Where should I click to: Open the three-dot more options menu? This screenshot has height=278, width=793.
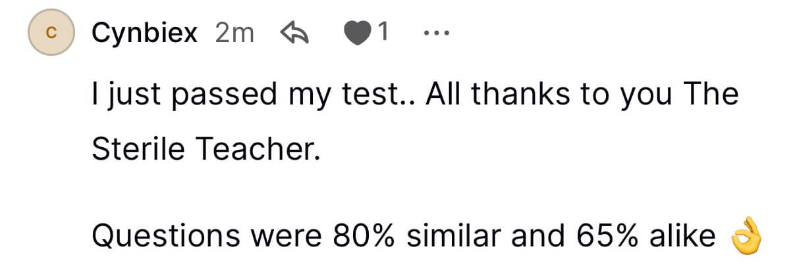[436, 33]
